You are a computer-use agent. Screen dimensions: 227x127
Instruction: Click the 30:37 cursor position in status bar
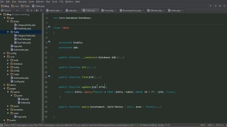pos(203,125)
